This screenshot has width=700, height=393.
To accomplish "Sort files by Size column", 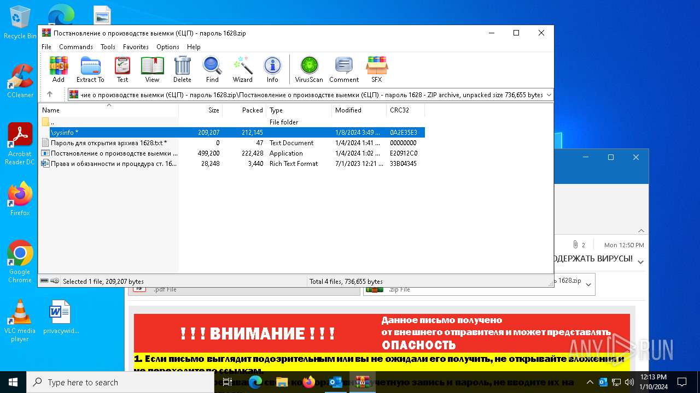I will point(200,110).
